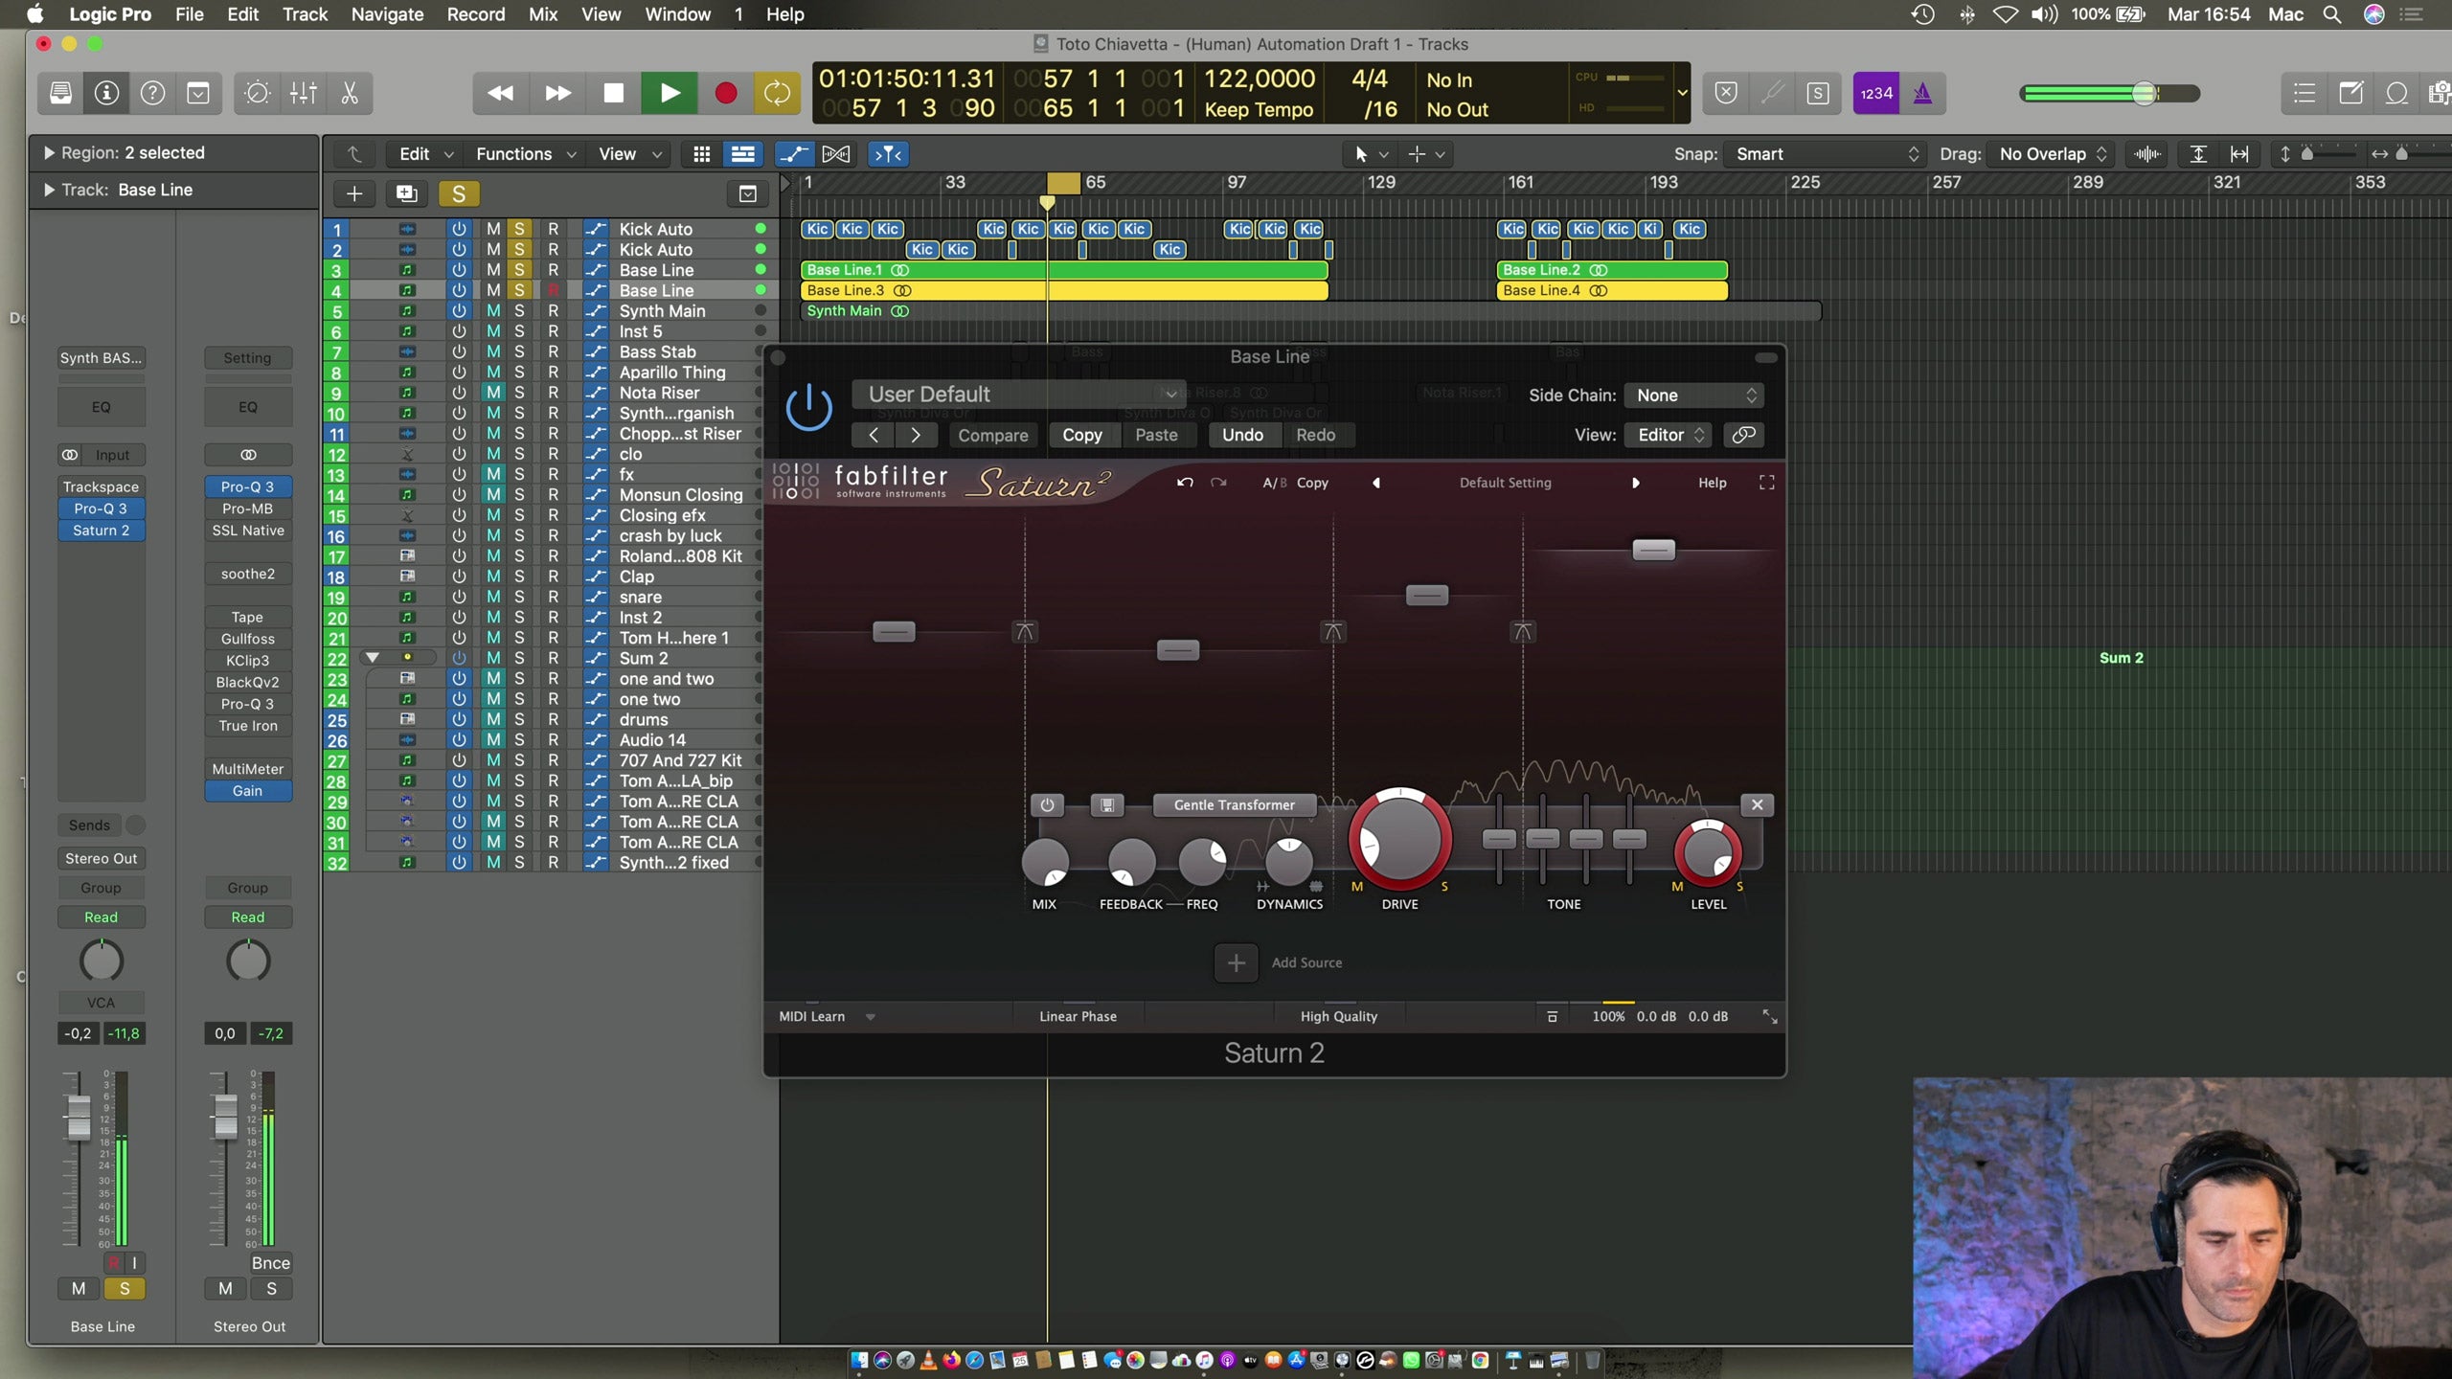Expand the Region inspector triangle

[48, 153]
